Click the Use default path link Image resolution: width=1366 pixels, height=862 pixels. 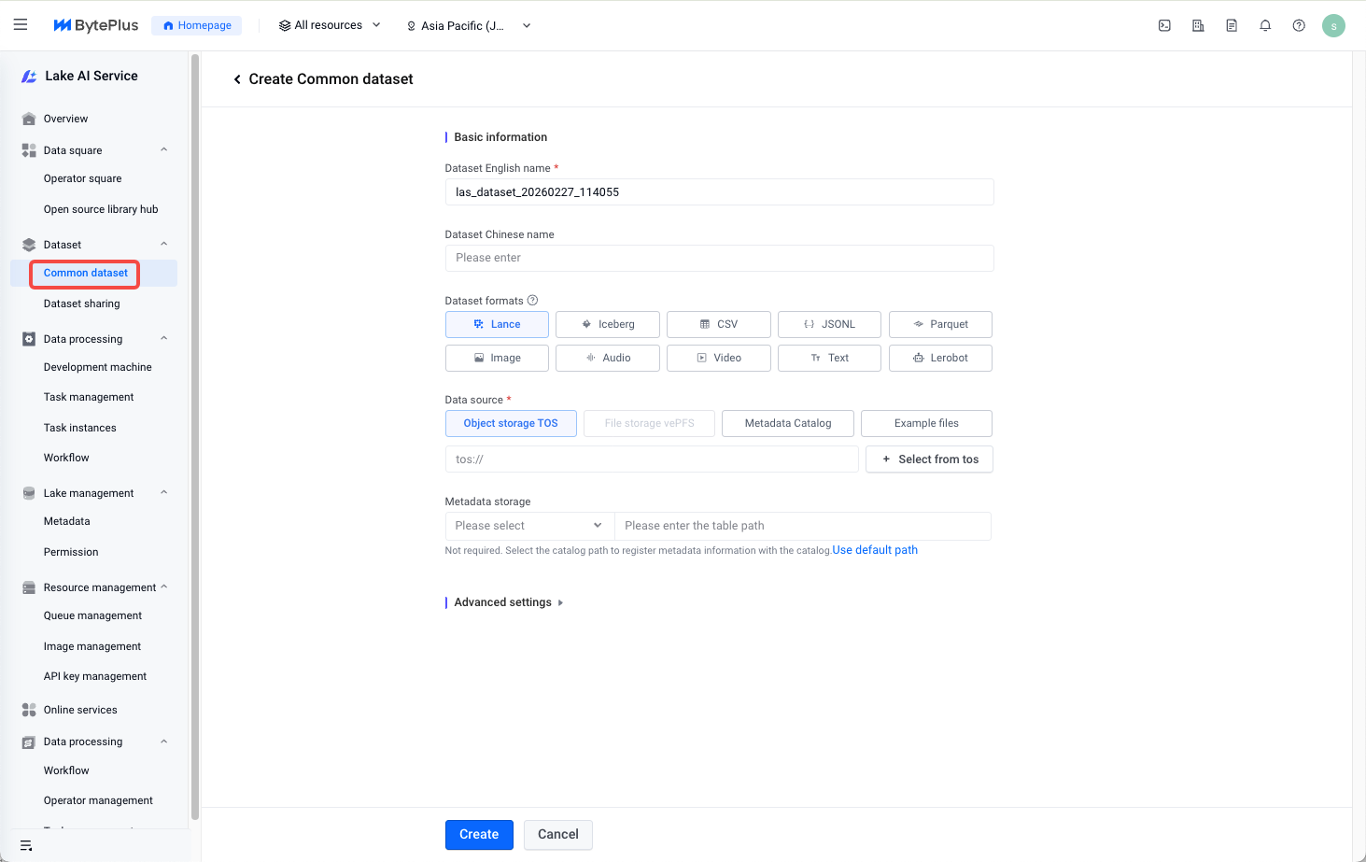click(x=875, y=550)
